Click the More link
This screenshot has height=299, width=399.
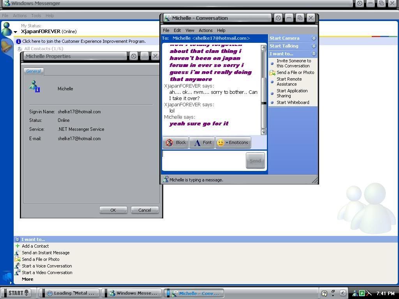28,279
